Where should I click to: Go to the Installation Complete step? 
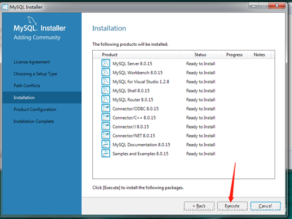coord(34,121)
